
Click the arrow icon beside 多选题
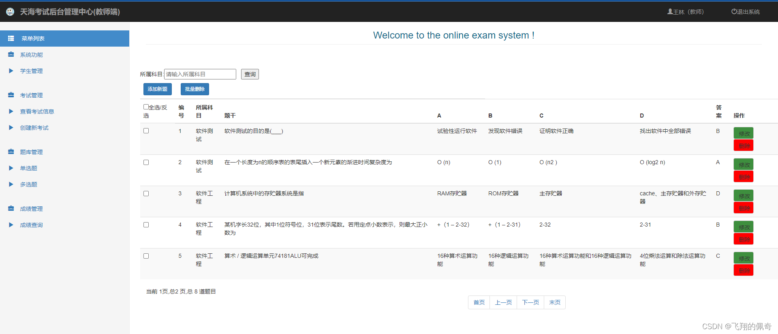[x=11, y=184]
